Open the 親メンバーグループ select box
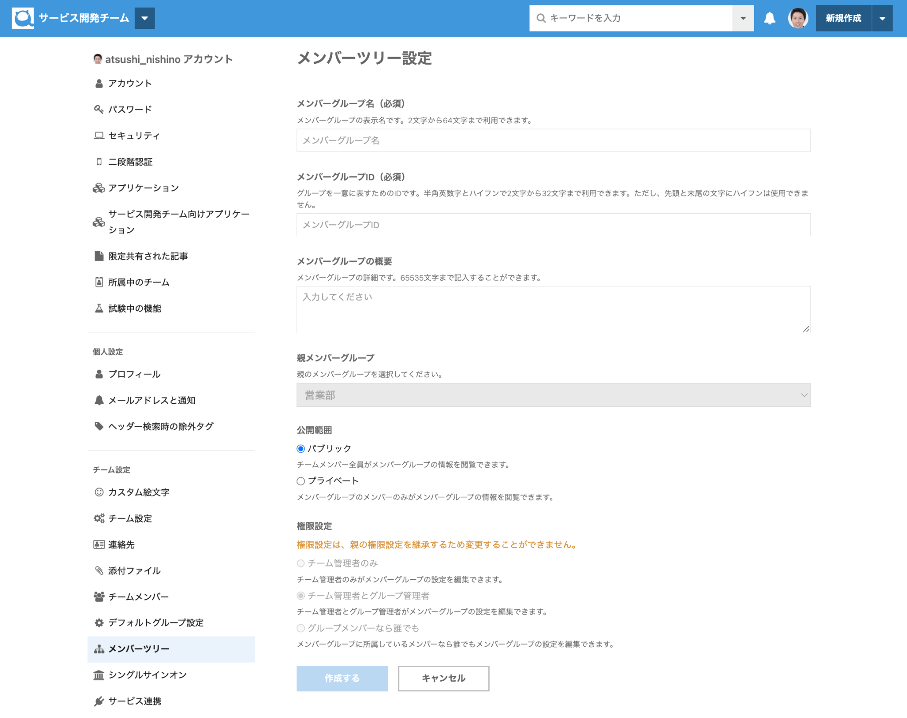The width and height of the screenshot is (907, 718). (553, 395)
